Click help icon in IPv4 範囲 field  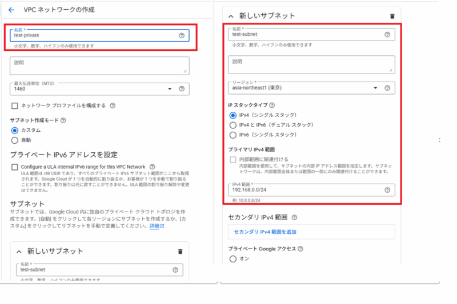387,190
